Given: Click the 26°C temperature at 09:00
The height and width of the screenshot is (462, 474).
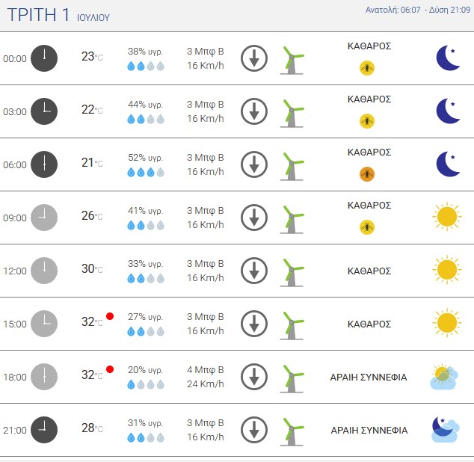Looking at the screenshot, I should [91, 217].
